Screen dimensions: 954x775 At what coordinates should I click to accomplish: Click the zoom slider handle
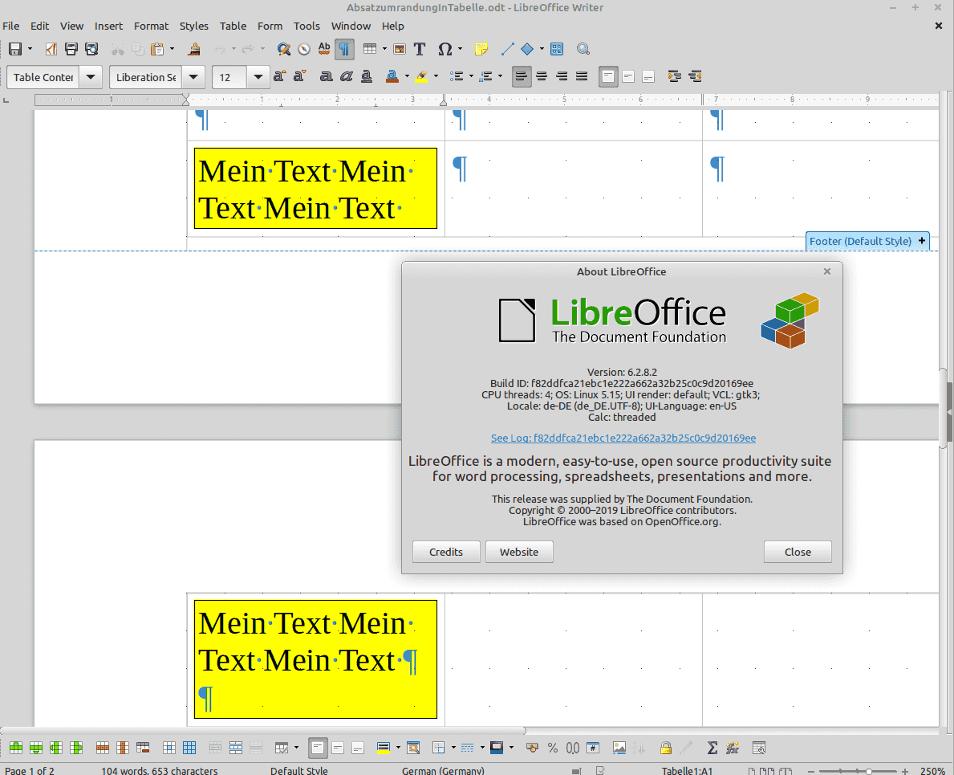click(869, 771)
